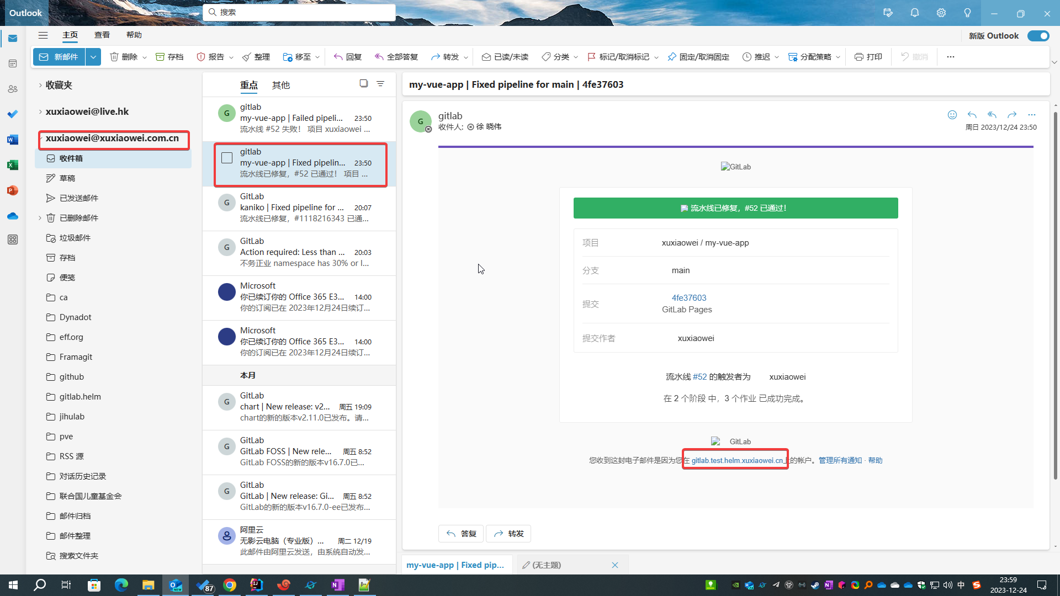
Task: Open the People contacts sidebar icon
Action: click(x=13, y=89)
